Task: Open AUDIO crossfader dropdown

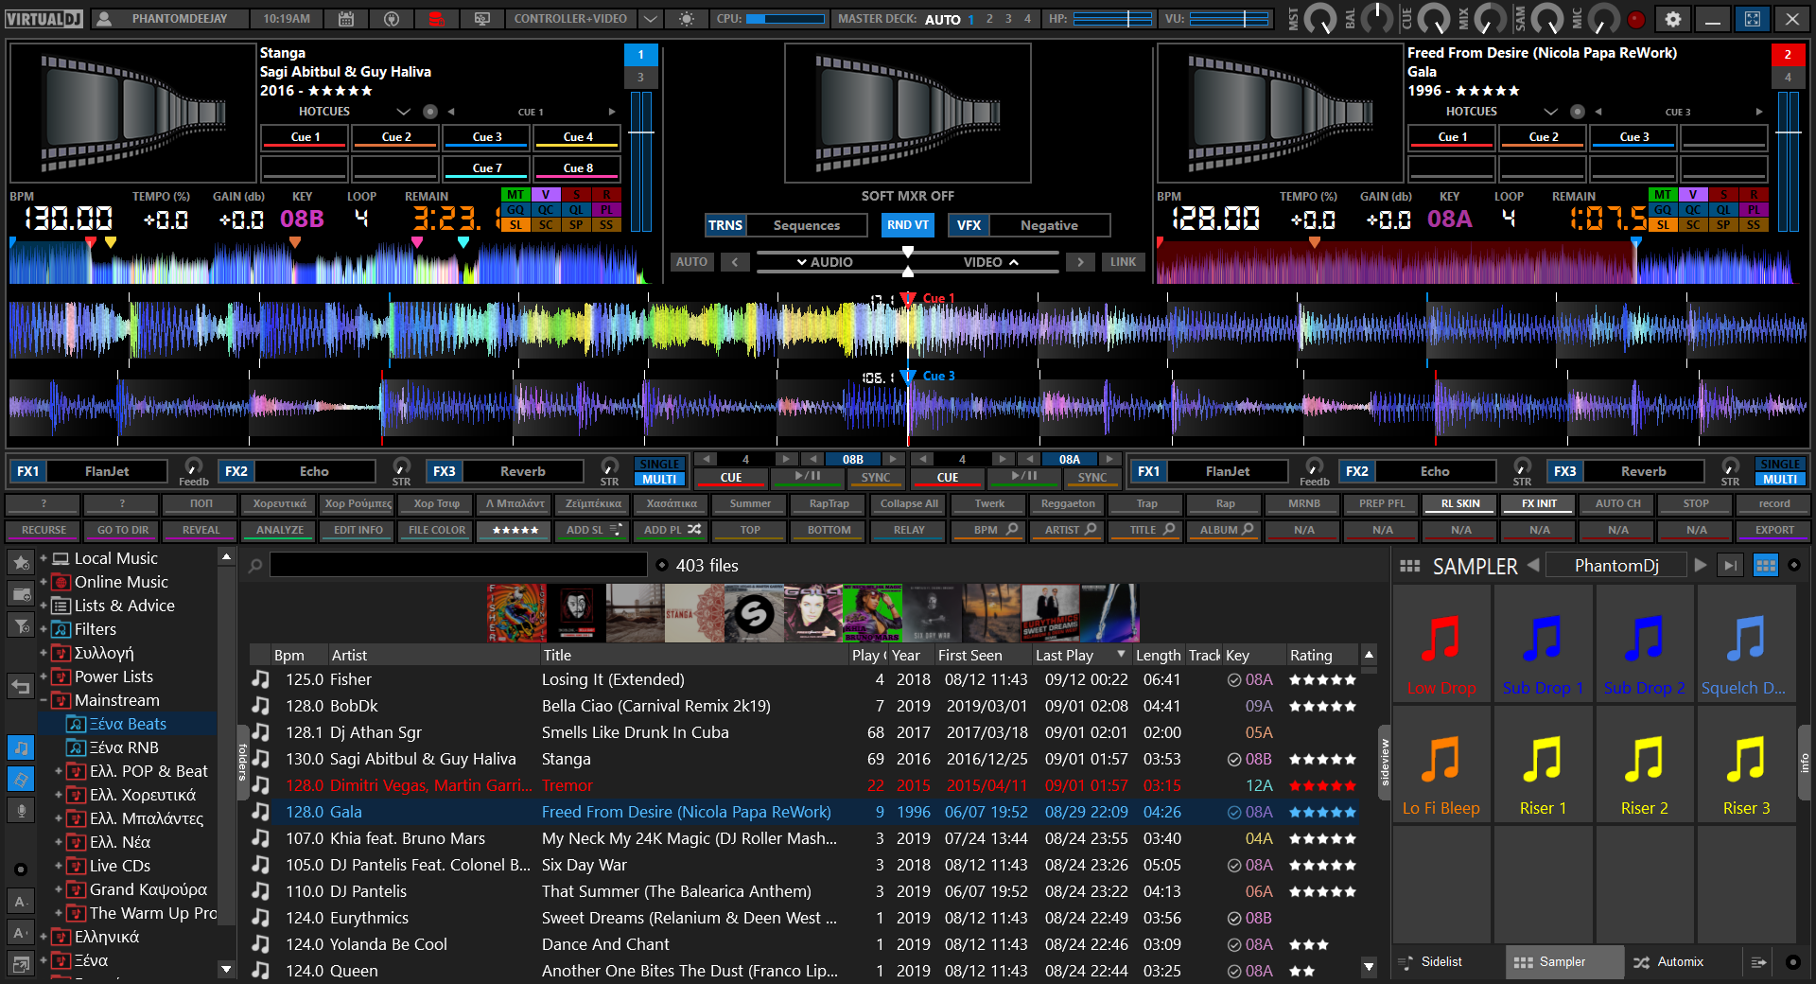Action: (824, 262)
